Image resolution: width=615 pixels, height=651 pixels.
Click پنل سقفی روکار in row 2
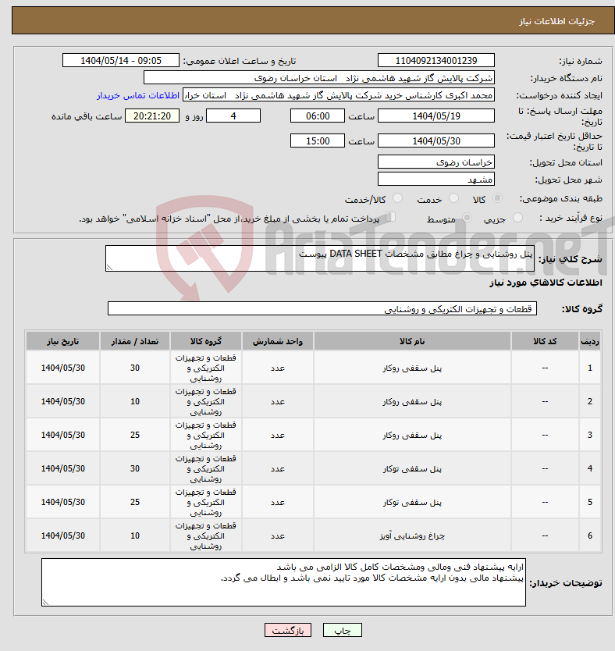[412, 402]
